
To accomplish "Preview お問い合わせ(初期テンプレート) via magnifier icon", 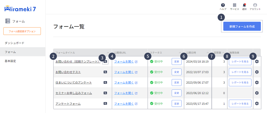I will coord(105,62).
